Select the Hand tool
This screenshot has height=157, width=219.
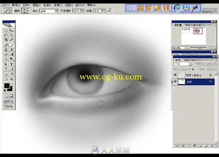[x=6, y=79]
